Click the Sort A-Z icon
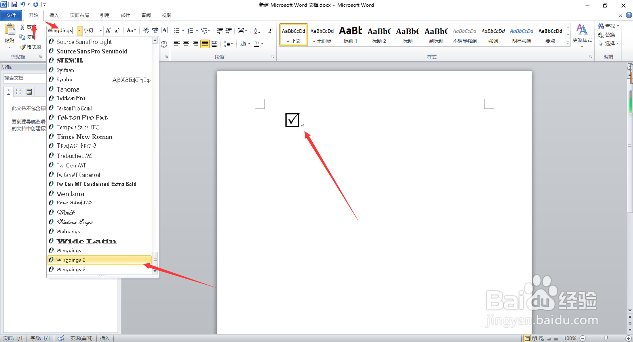This screenshot has height=342, width=633. [x=257, y=30]
